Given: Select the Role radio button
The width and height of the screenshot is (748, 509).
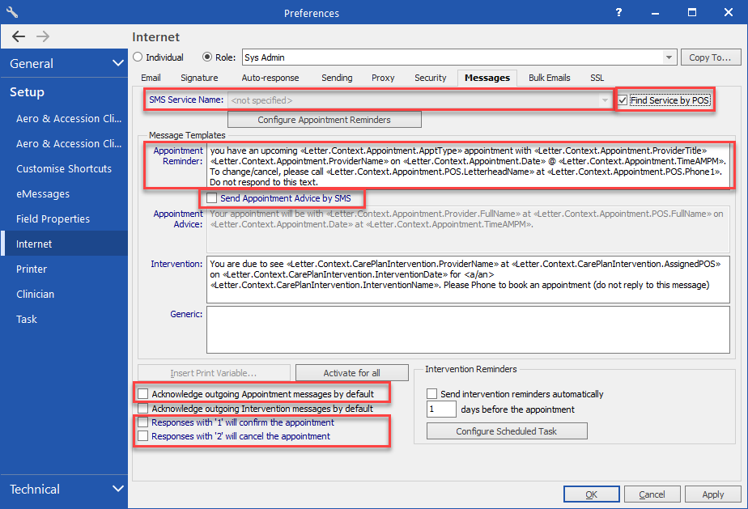Looking at the screenshot, I should [x=207, y=57].
